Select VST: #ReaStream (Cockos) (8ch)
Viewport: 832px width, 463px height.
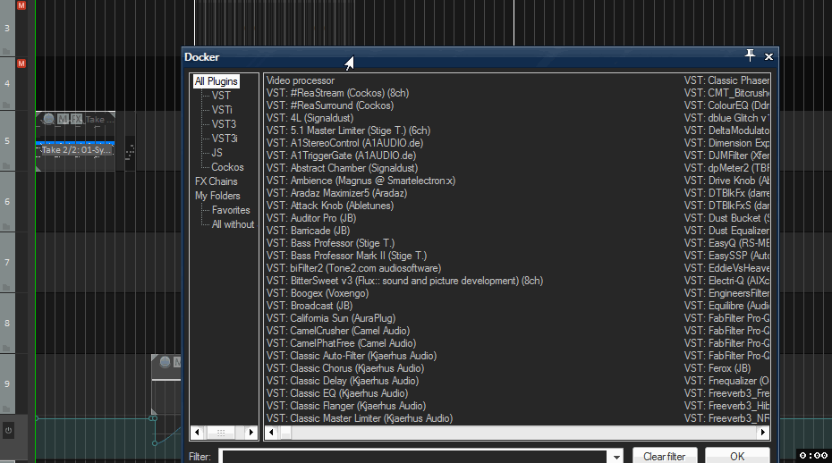[x=337, y=93]
